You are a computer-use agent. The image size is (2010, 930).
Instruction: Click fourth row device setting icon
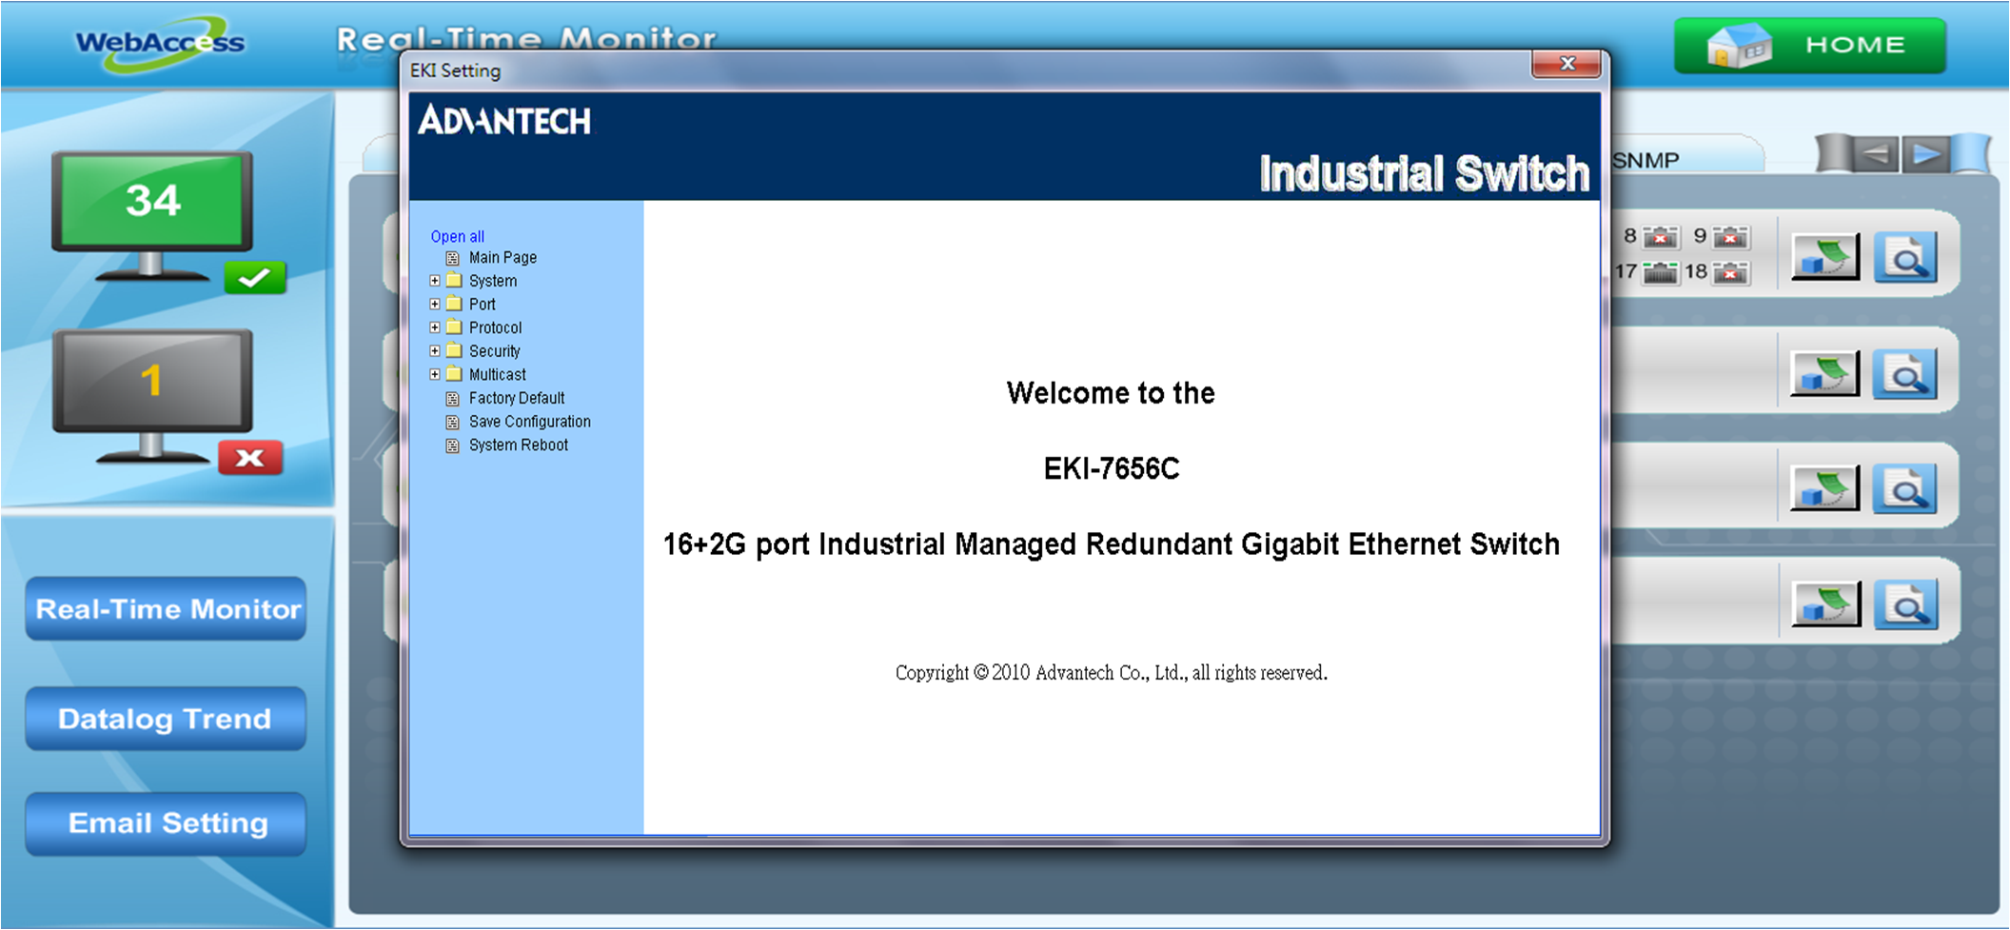point(1825,604)
